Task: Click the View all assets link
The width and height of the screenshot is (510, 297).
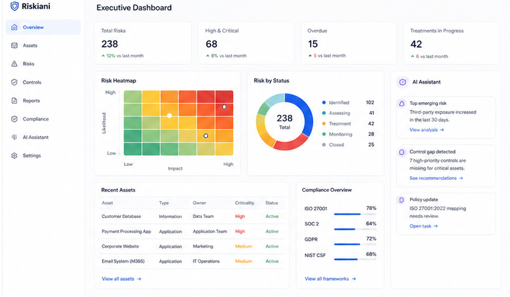Action: pos(121,279)
